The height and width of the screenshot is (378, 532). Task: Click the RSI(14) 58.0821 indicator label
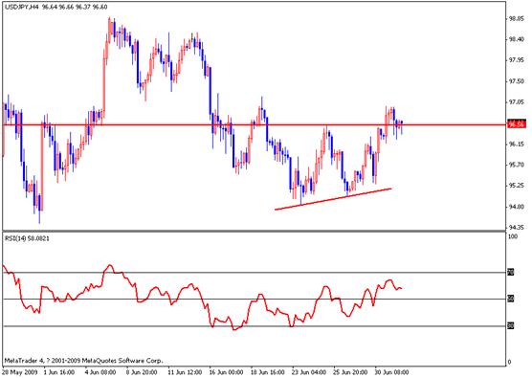pos(27,238)
